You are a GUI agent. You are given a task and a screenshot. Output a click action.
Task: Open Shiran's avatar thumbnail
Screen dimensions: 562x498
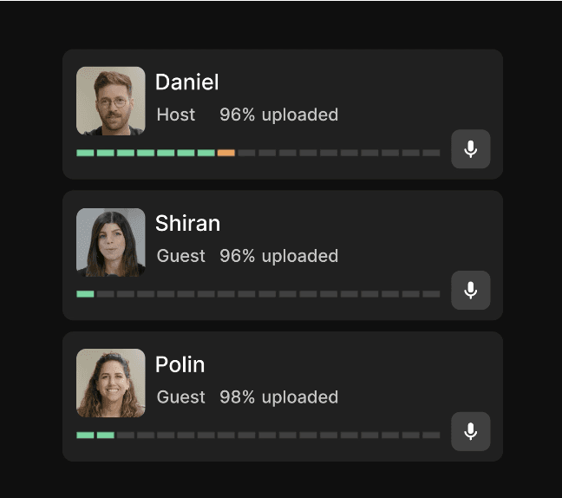tap(111, 242)
